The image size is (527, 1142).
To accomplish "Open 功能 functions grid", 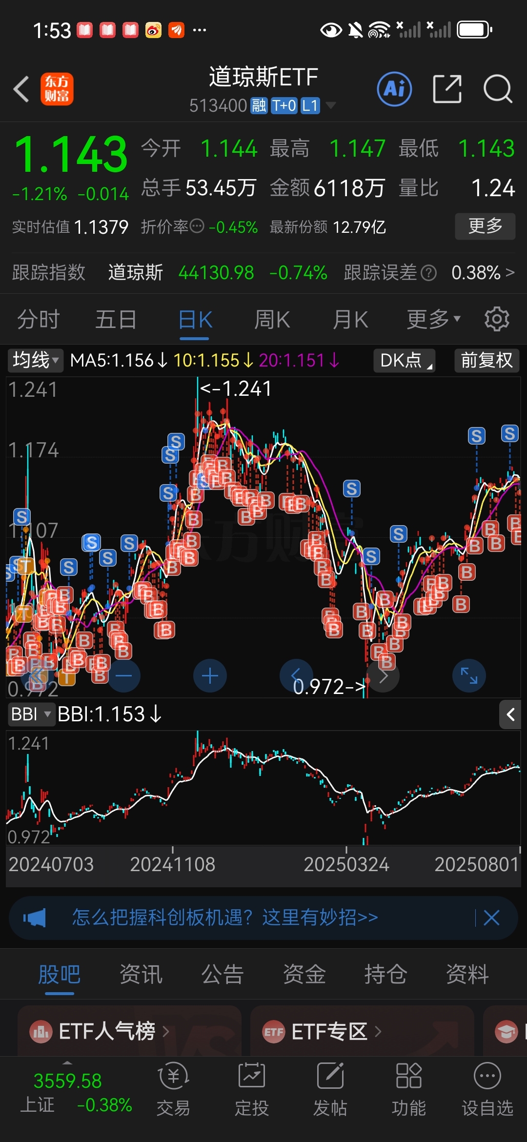I will coord(409,1090).
